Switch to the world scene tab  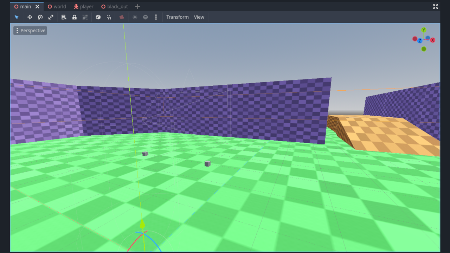57,6
